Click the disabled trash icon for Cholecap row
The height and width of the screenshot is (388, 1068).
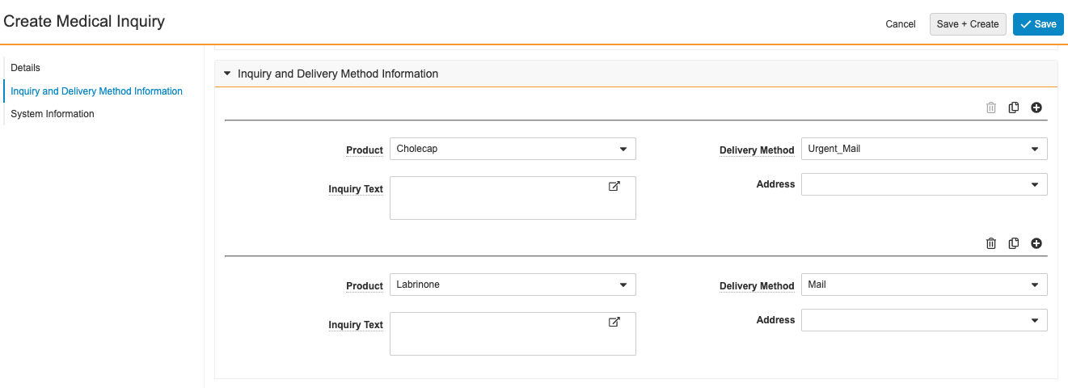[990, 108]
